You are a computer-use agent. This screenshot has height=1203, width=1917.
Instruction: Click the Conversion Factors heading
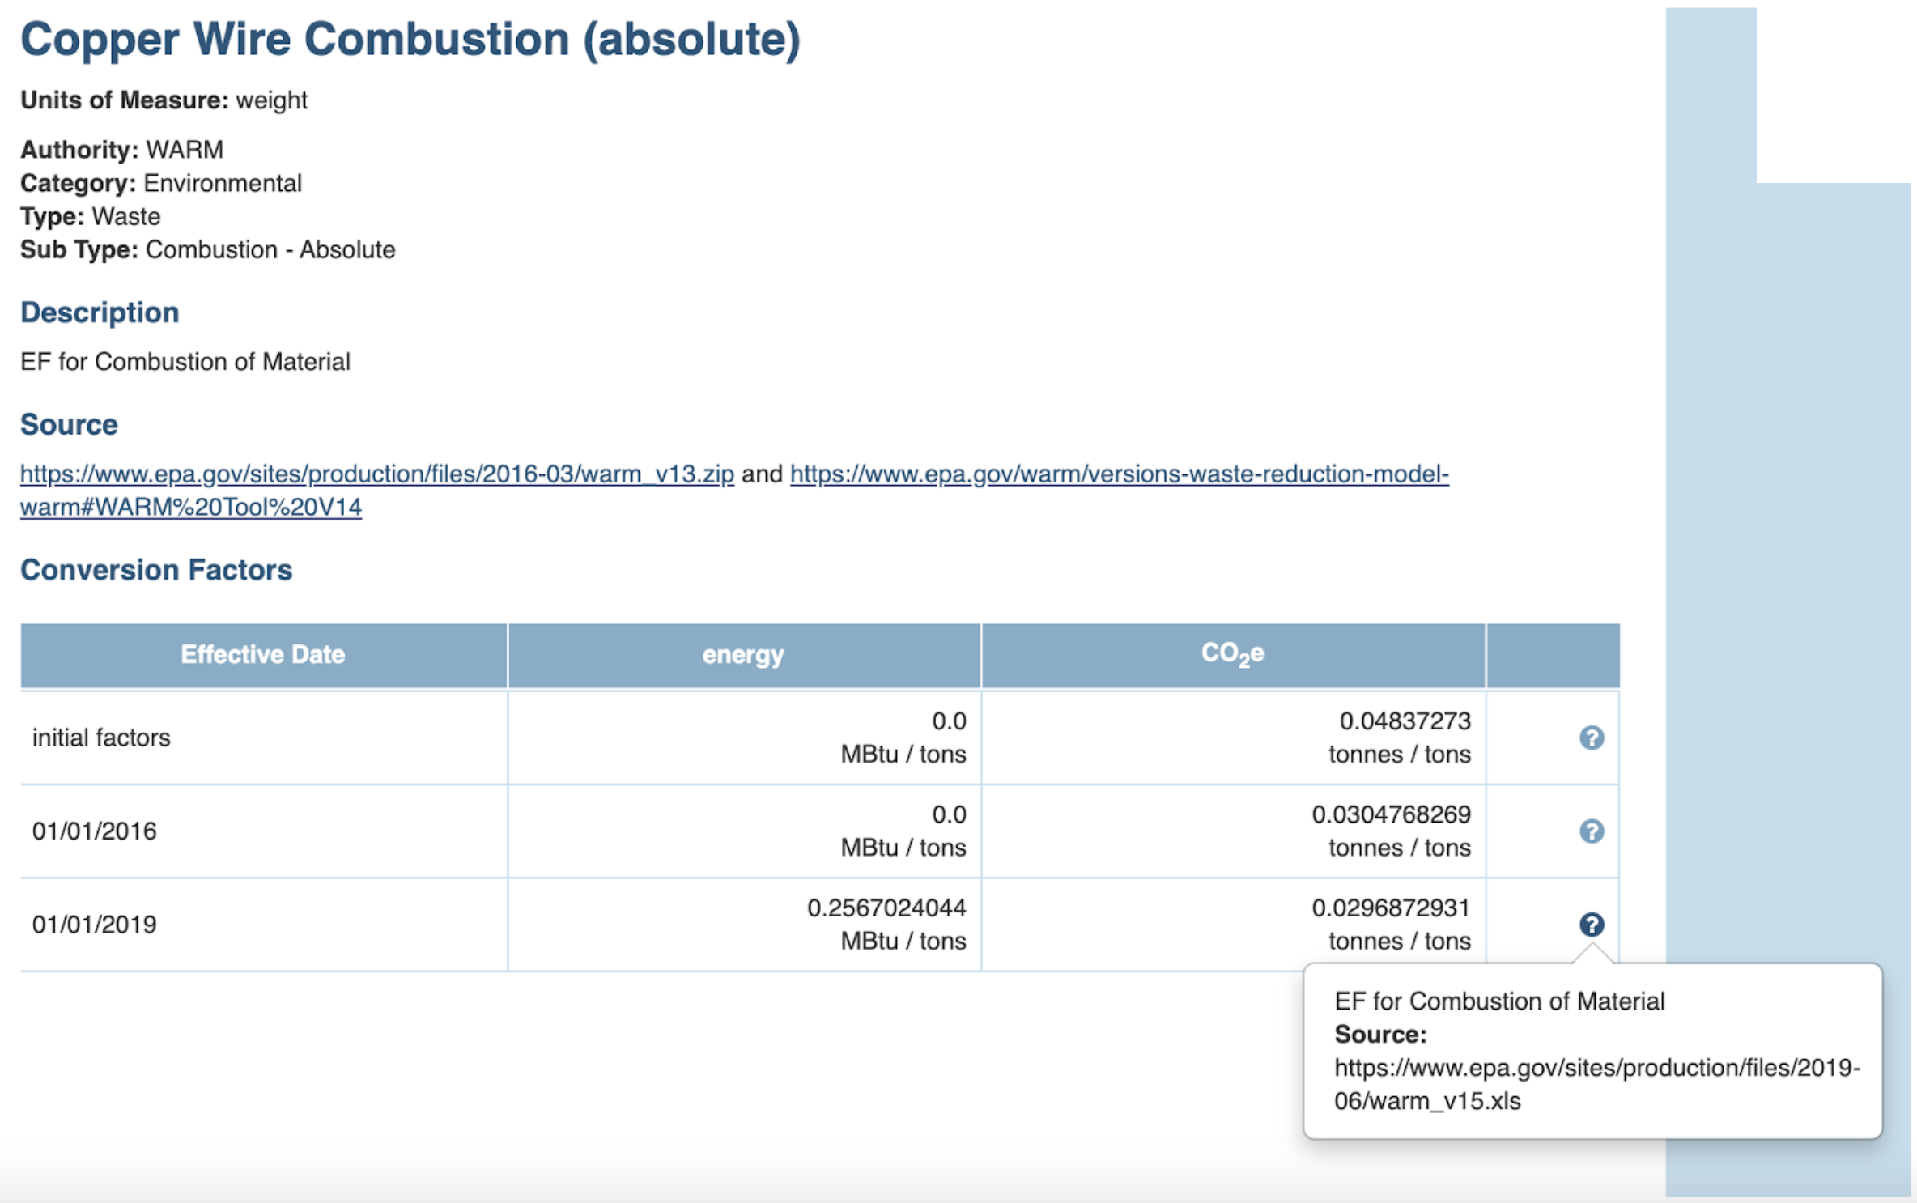[x=156, y=570]
